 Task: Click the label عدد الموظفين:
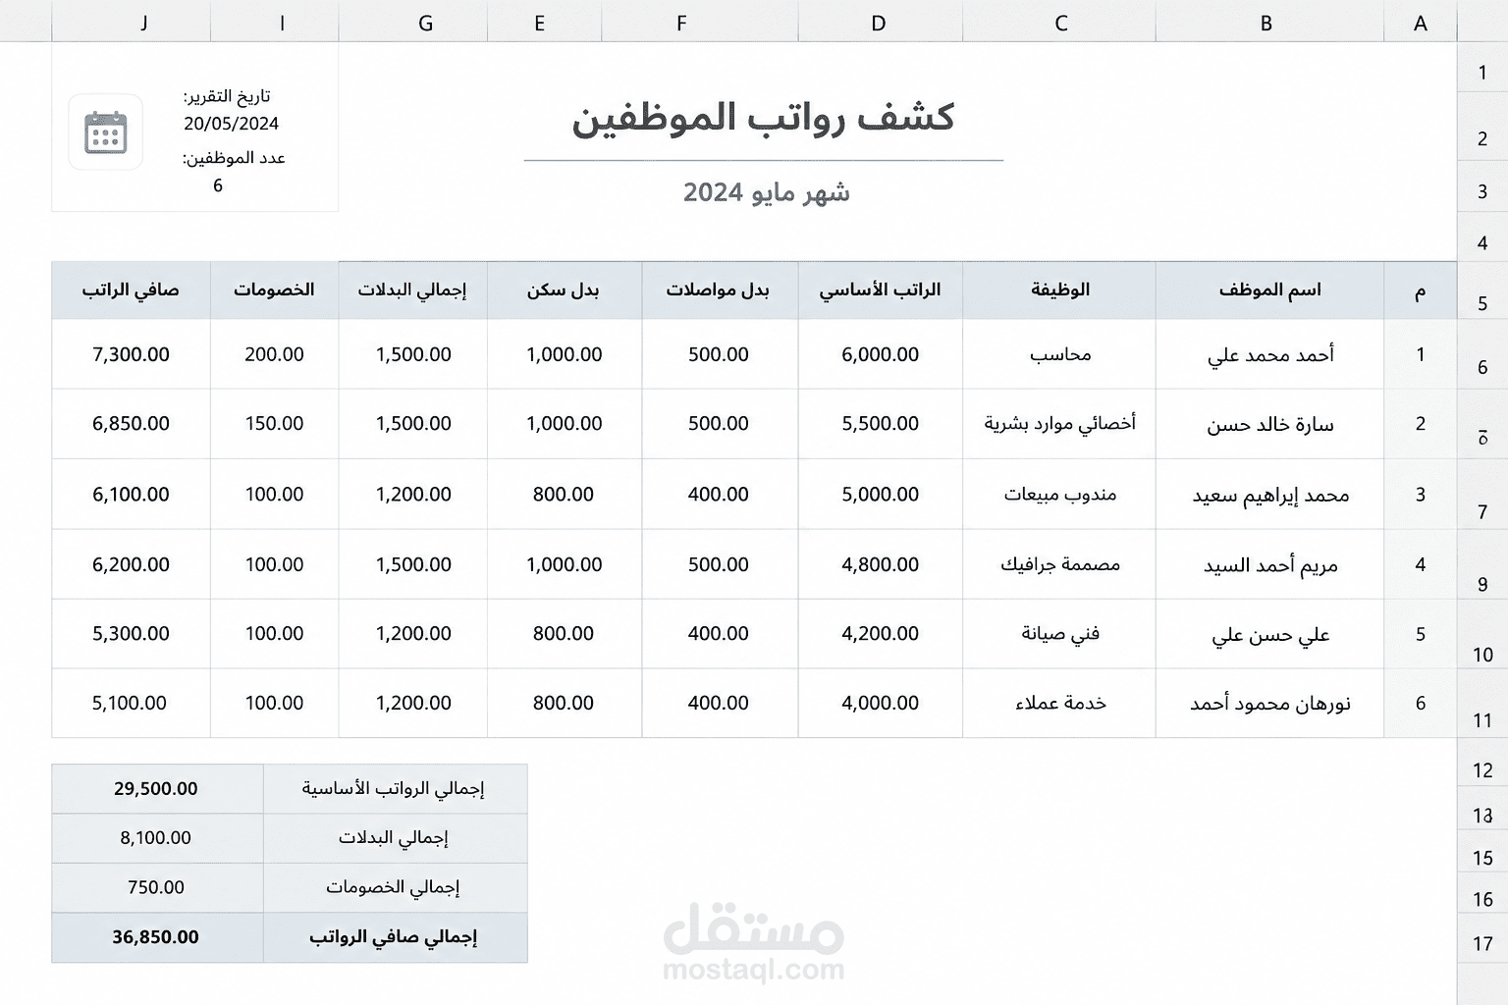[x=234, y=158]
